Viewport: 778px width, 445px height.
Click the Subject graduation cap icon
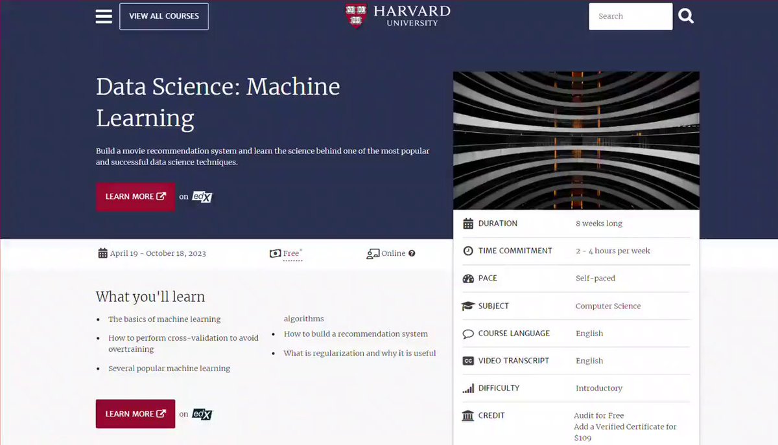click(468, 306)
